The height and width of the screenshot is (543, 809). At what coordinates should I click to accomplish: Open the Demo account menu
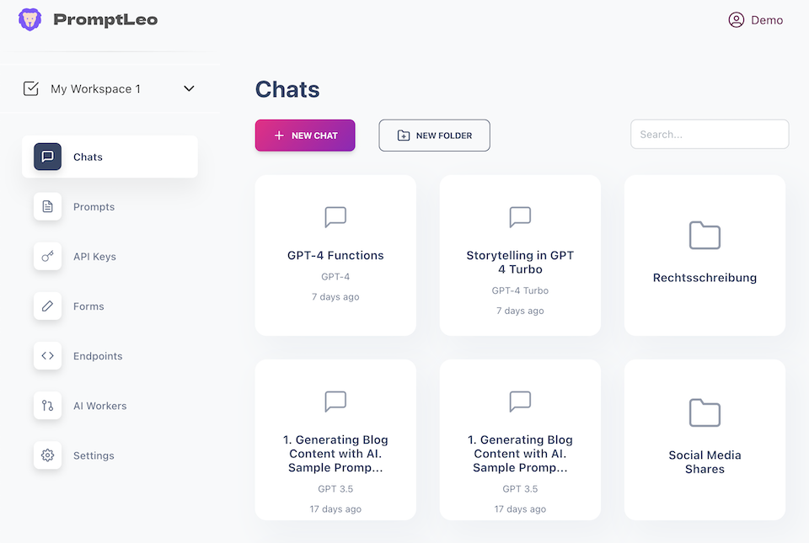click(x=755, y=20)
